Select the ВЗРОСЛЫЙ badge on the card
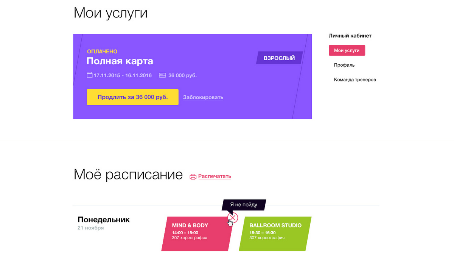Viewport: 454px width, 265px height. point(279,58)
